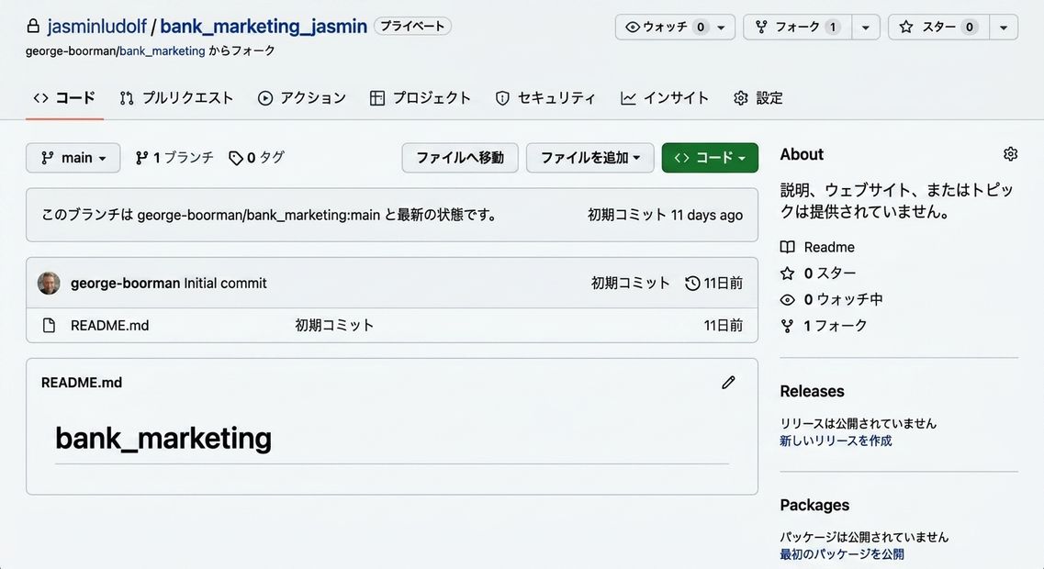Click the fork icon beside 1 フォーク in About
The image size is (1044, 569).
[x=788, y=326]
